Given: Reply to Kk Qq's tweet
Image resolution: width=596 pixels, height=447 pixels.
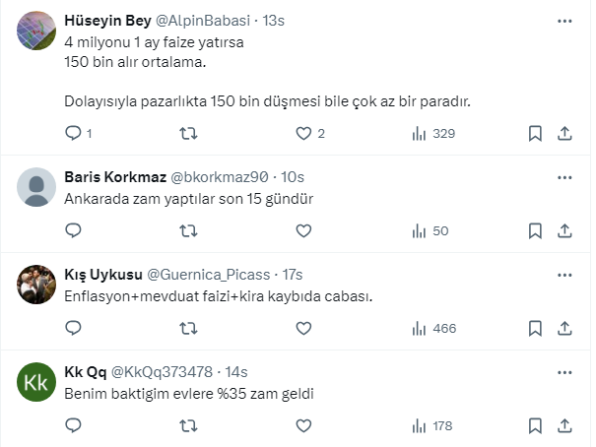Looking at the screenshot, I should coord(73,425).
